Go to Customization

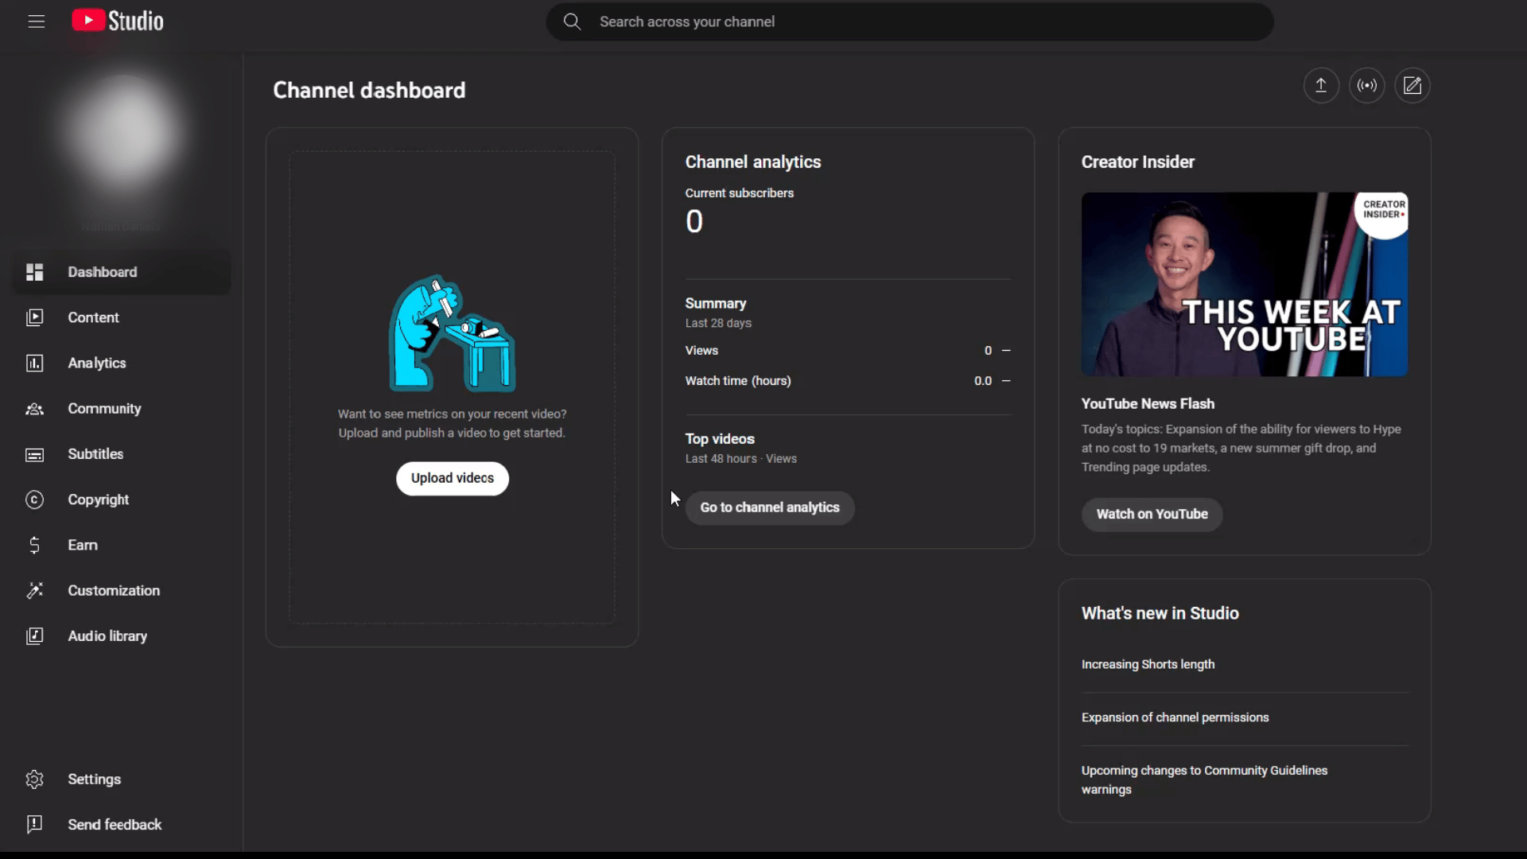[x=122, y=590]
